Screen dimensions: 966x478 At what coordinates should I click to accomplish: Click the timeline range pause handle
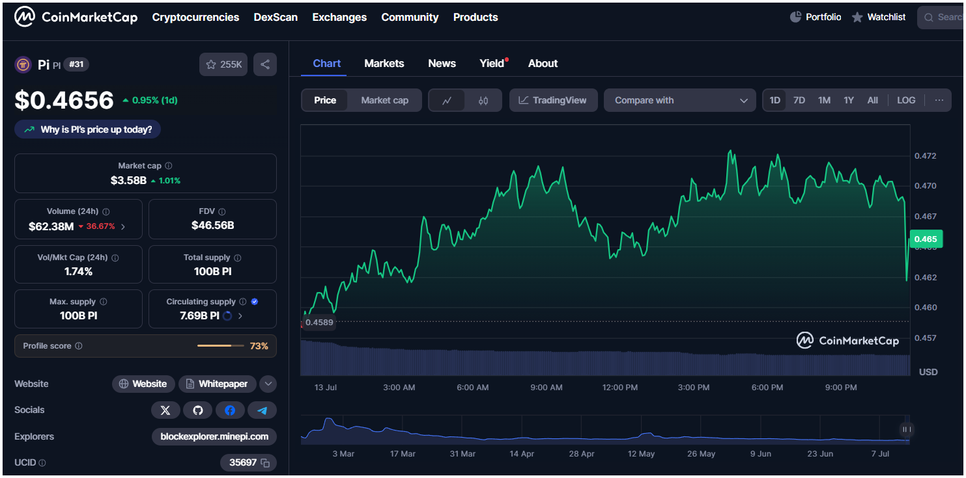[906, 429]
